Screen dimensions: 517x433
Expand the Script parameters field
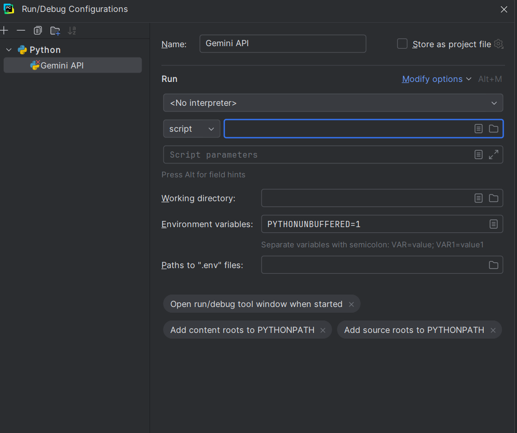494,155
